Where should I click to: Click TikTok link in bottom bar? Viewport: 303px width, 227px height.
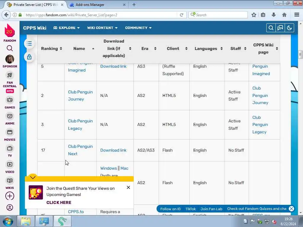tap(191, 209)
